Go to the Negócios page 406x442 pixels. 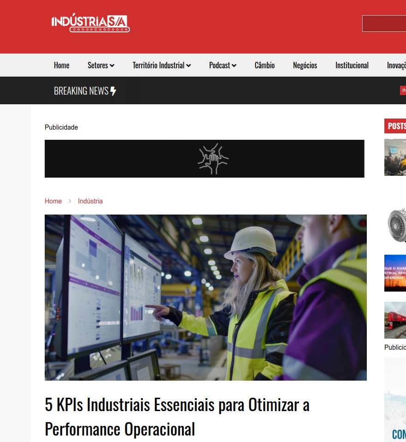click(x=305, y=66)
